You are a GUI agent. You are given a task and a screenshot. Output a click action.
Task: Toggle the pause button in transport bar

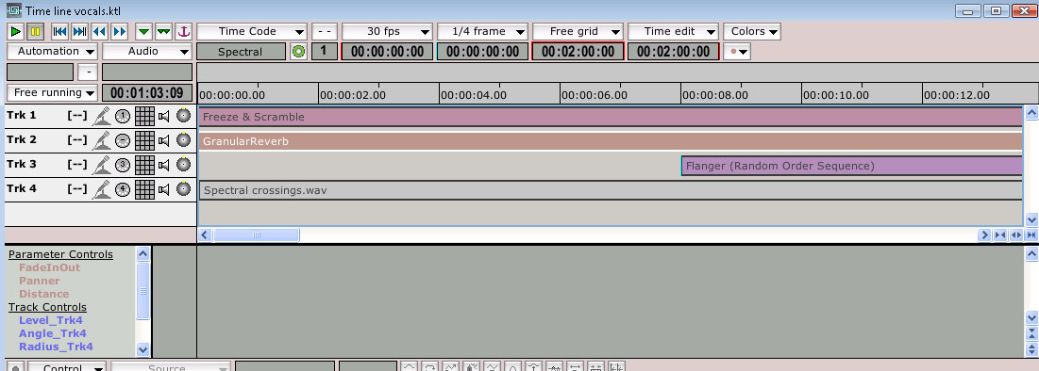pos(36,31)
